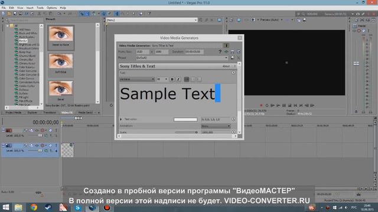Open the font size dropdown
This screenshot has width=378, height=212.
162,79
